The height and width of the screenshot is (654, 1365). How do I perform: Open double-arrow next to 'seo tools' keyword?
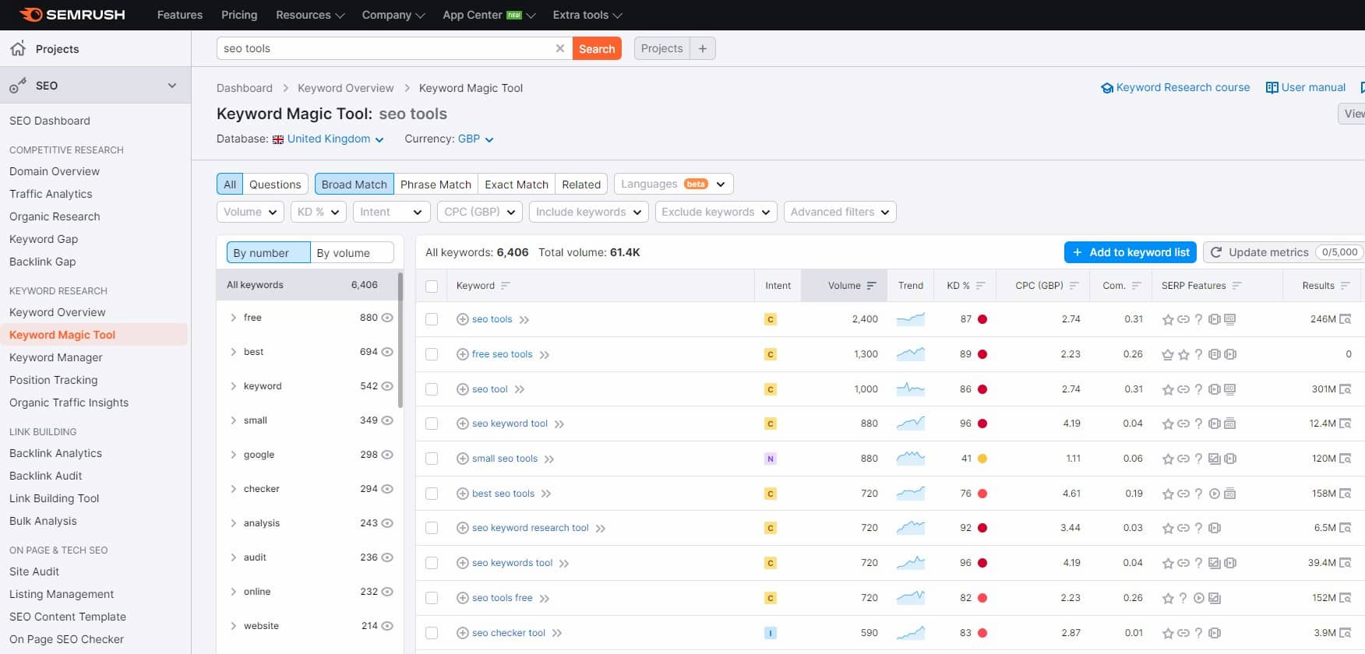point(524,320)
